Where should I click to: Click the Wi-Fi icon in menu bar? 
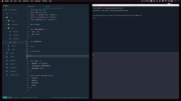coord(165,1)
